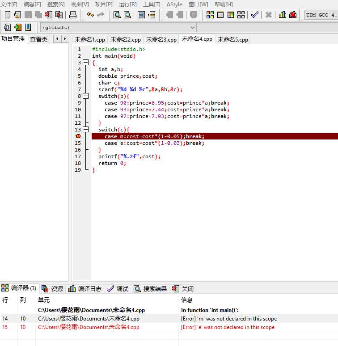Click the Goto line icon
This screenshot has width=338, height=346.
[x=152, y=15]
